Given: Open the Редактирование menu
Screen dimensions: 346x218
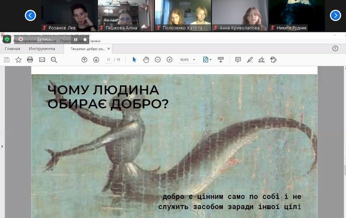Looking at the screenshot, I should point(25,41).
